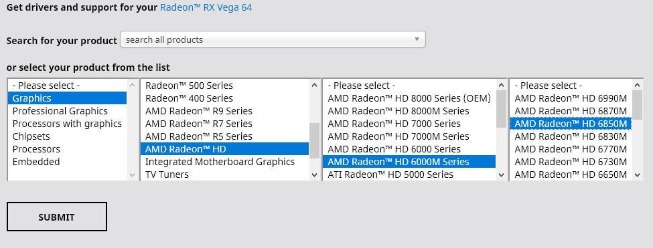Click down arrow of model list scrollbar
Image resolution: width=653 pixels, height=248 pixels.
[638, 175]
